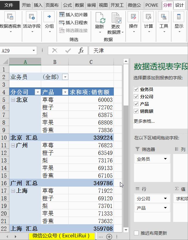
Task: Click the 更多表格... link
Action: (144, 121)
